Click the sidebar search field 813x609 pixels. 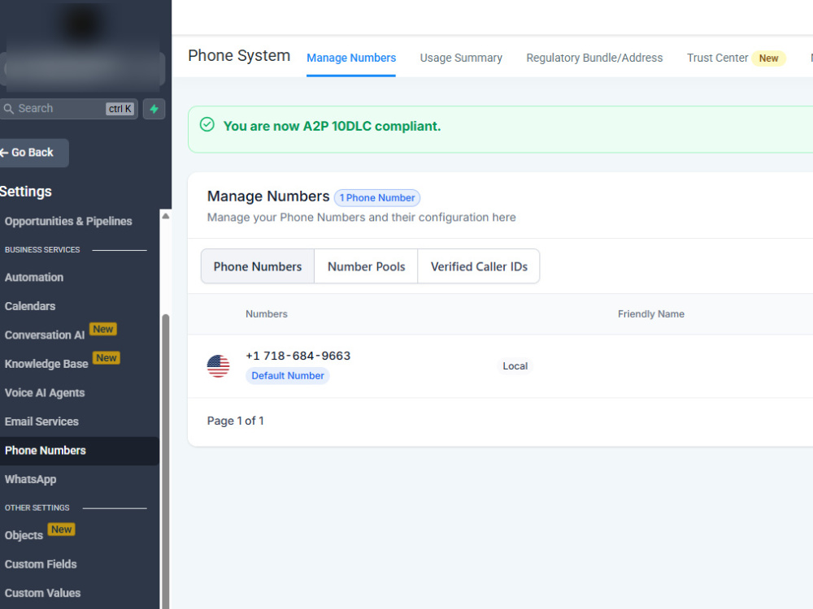[x=69, y=109]
